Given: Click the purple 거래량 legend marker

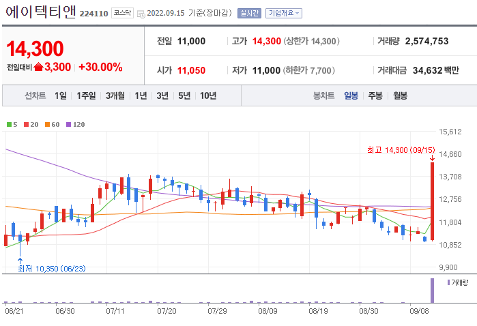Looking at the screenshot, I should [x=448, y=282].
